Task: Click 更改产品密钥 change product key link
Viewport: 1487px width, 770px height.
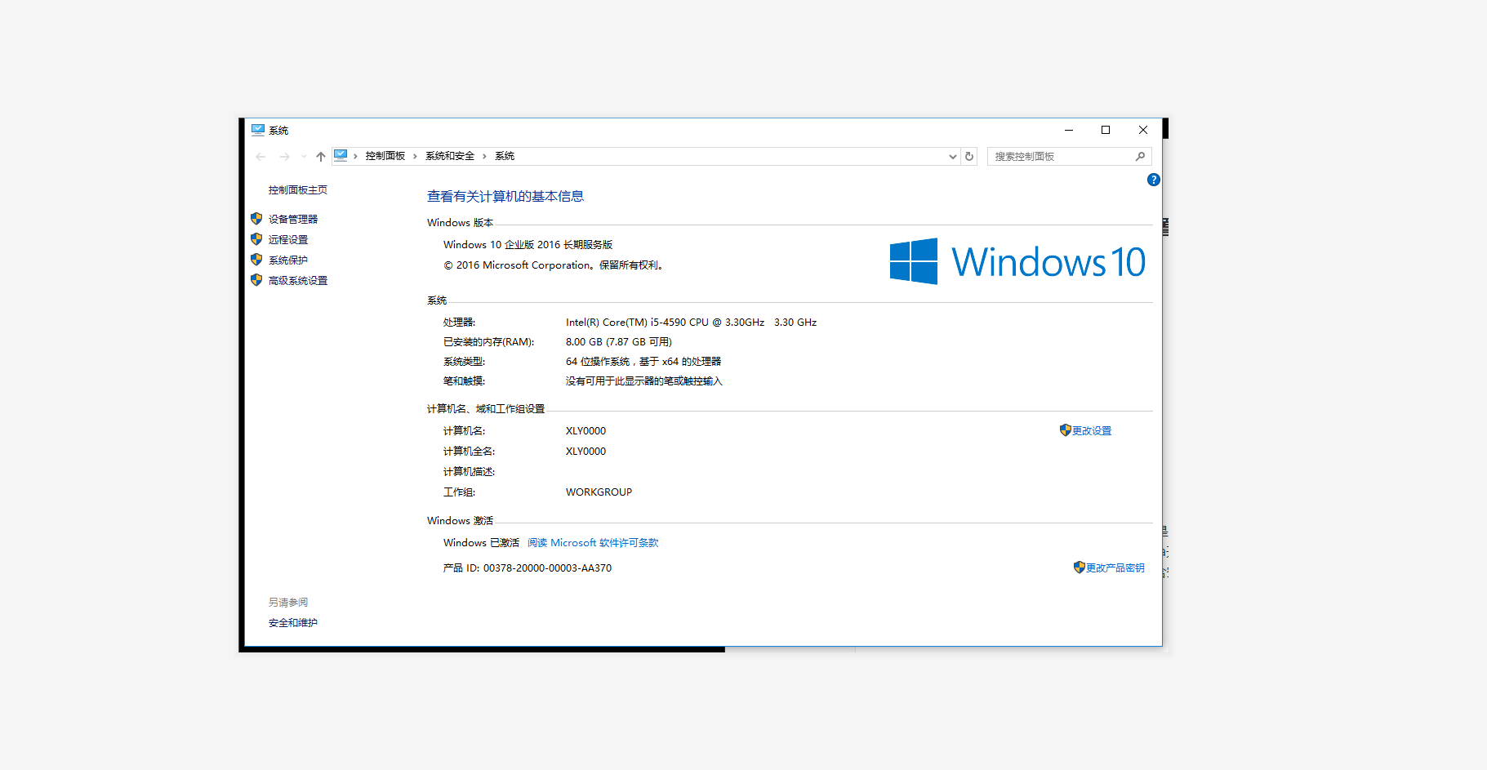Action: tap(1115, 567)
